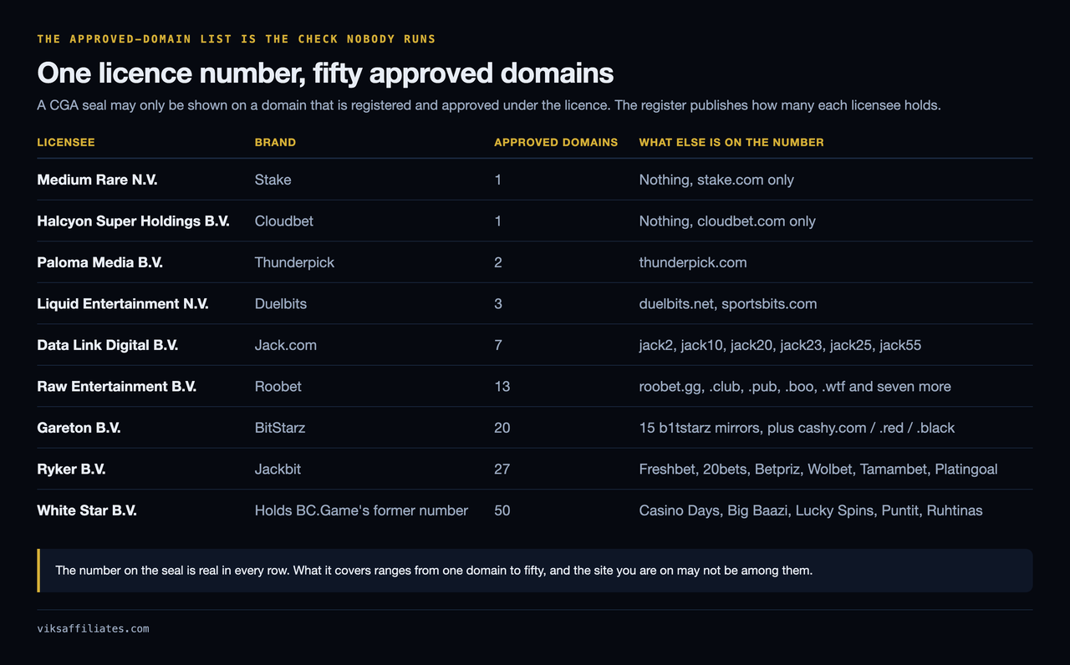Click the "viksaffiliates.com" footer text
The image size is (1070, 665).
click(x=94, y=628)
